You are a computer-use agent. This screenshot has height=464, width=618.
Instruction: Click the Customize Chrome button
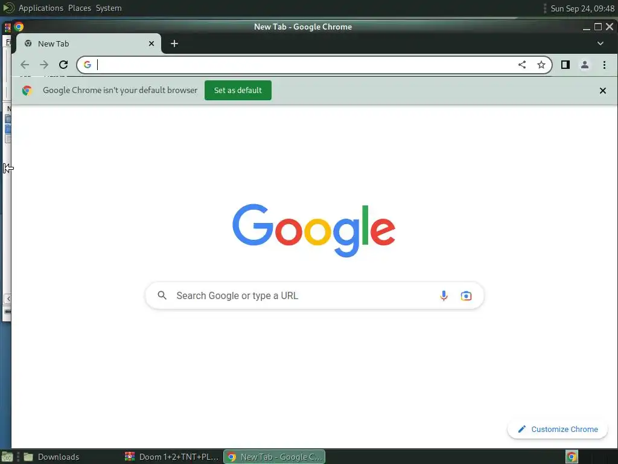(x=558, y=430)
